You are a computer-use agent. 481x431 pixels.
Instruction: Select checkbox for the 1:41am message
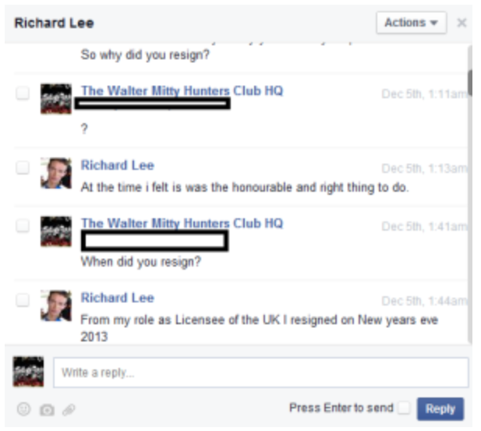coord(23,226)
